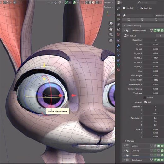Open the World properties tab

click(118, 34)
